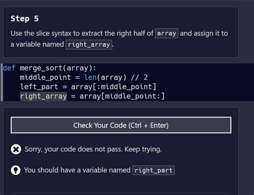Screen dimensions: 254x195
Task: Click 'array[middle_point:]' slice expression in editor
Action: (x=122, y=96)
